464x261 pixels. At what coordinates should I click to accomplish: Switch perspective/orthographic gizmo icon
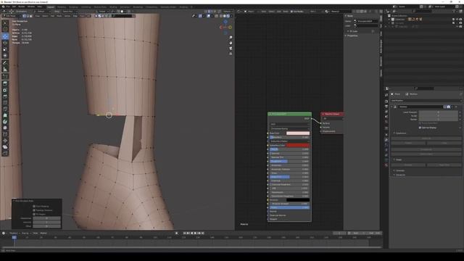[x=231, y=54]
